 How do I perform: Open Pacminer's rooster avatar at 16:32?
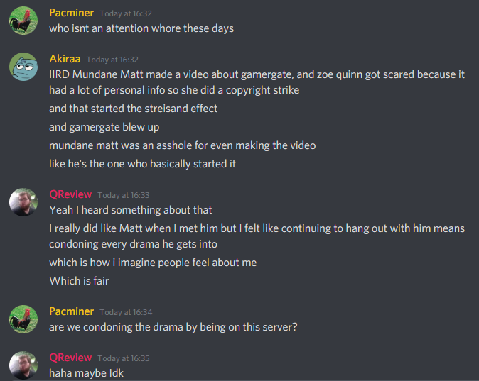point(23,21)
